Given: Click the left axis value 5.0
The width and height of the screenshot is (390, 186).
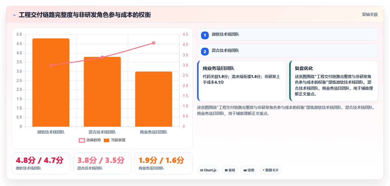Looking at the screenshot, I should [x=19, y=34].
